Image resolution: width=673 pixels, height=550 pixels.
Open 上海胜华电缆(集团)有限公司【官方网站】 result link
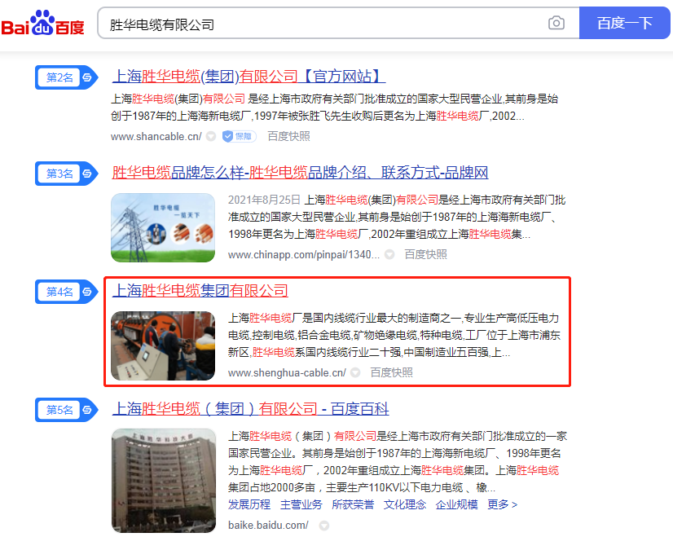pos(249,77)
